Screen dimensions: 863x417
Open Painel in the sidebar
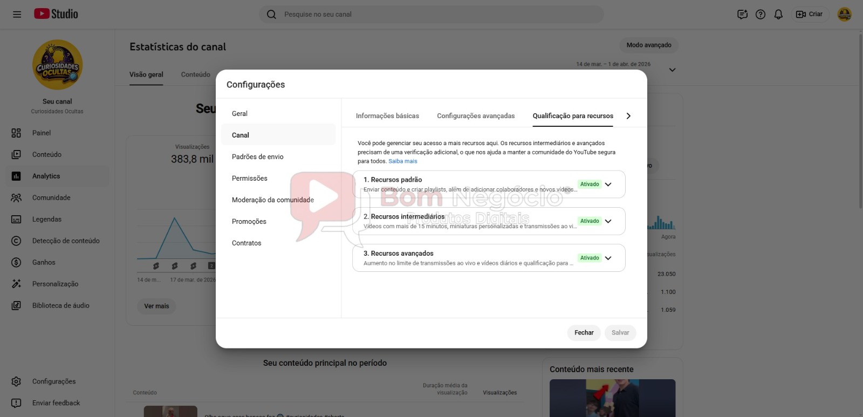57,133
